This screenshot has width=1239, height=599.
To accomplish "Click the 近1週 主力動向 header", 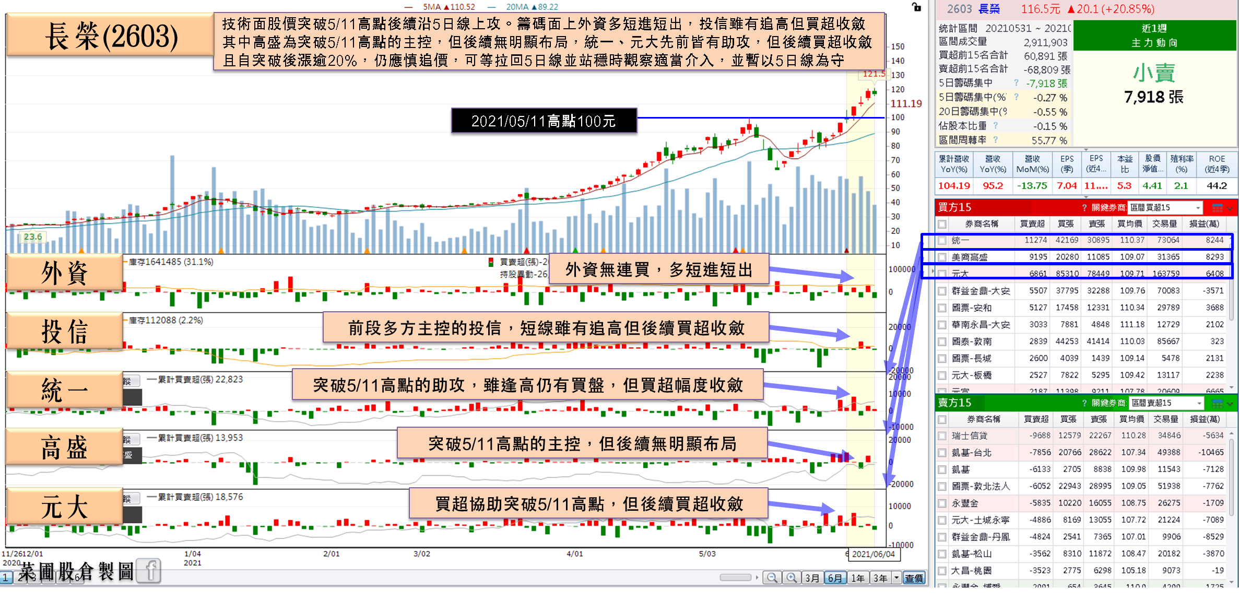I will pyautogui.click(x=1154, y=36).
